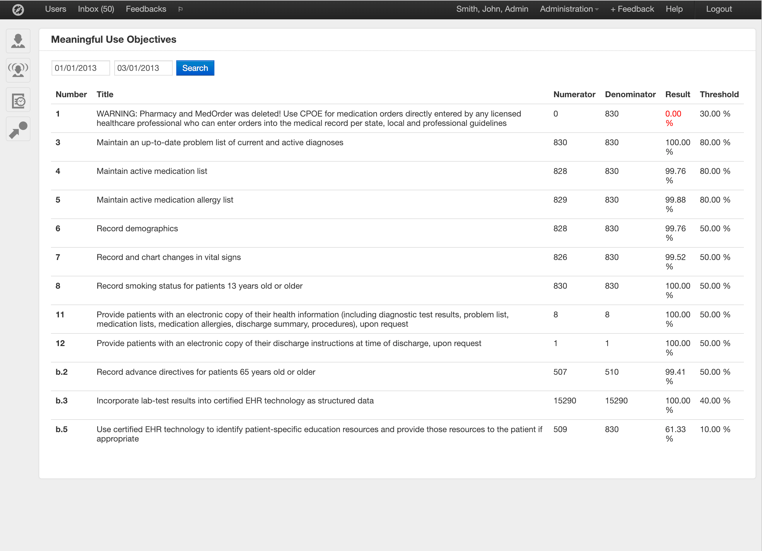762x551 pixels.
Task: Open the scheduled reports icon in sidebar
Action: pyautogui.click(x=18, y=100)
